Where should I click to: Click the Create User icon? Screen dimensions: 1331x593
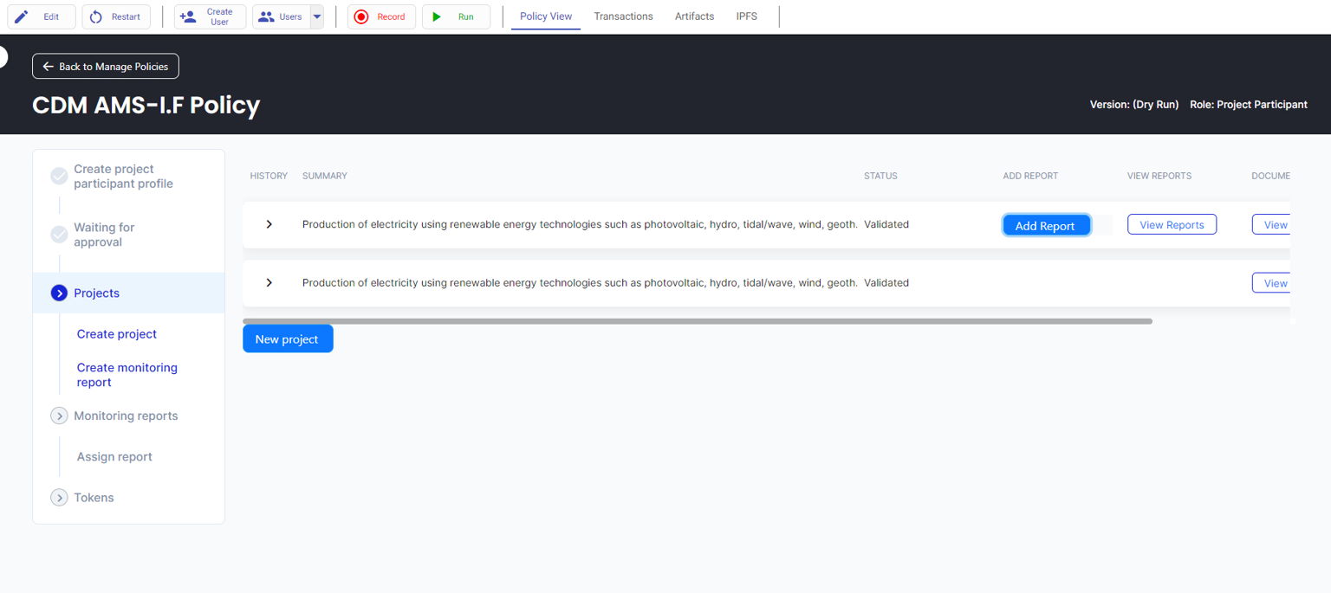[188, 16]
